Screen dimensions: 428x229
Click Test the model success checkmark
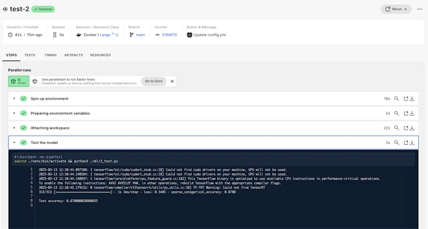(23, 143)
